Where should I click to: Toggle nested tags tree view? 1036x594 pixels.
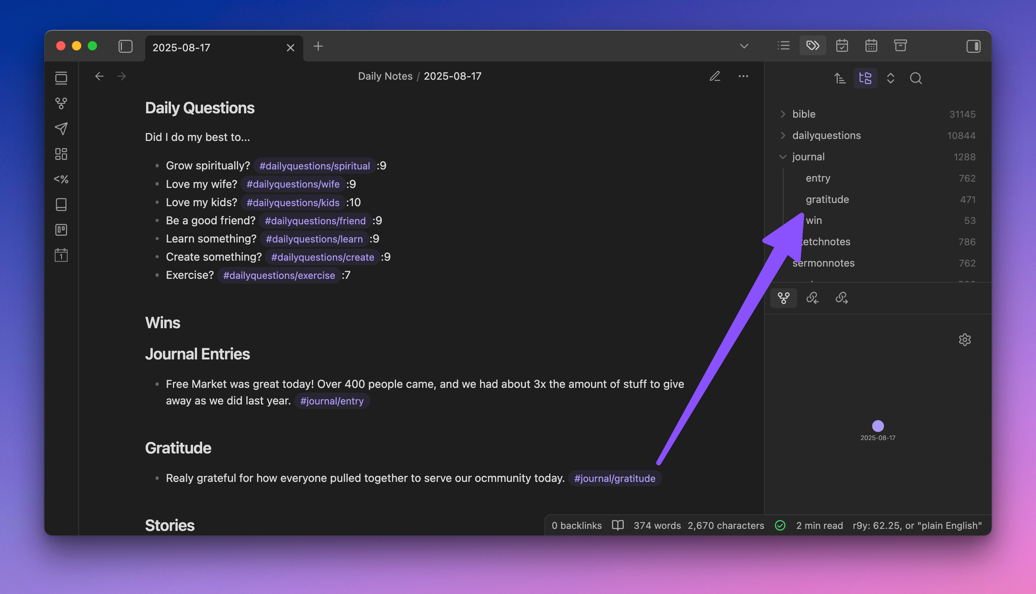click(x=865, y=78)
